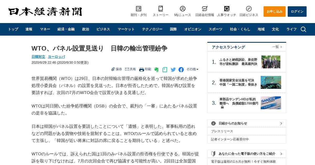Open the オピニオン menu

[x=193, y=29]
